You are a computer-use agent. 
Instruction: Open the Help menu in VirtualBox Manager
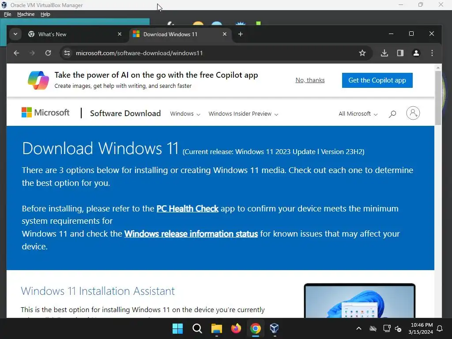(45, 14)
